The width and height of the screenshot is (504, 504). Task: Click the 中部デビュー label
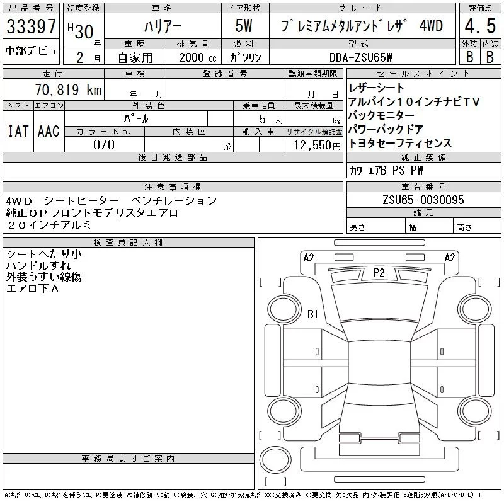tap(31, 52)
